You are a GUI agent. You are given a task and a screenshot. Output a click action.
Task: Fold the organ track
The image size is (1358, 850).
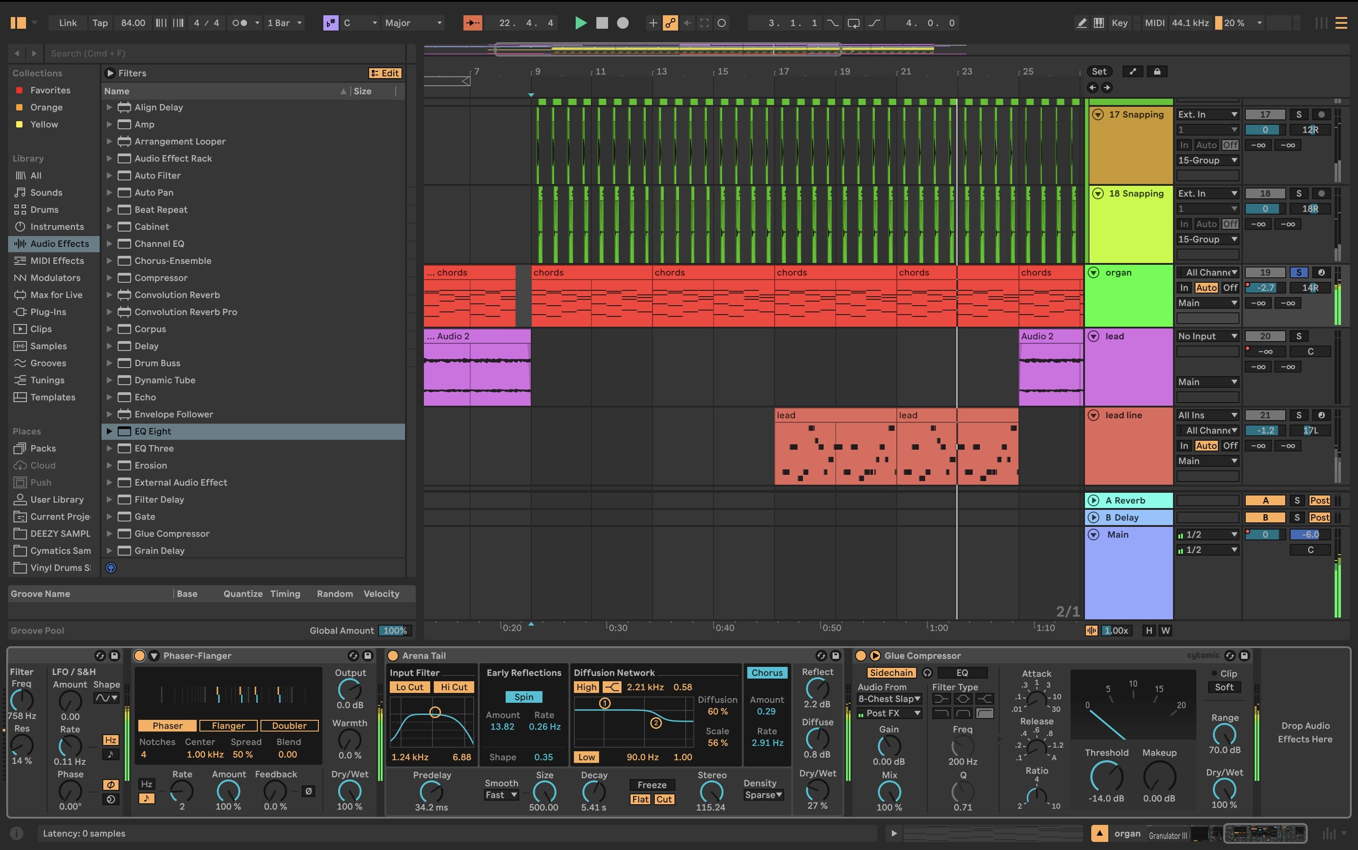pos(1093,273)
